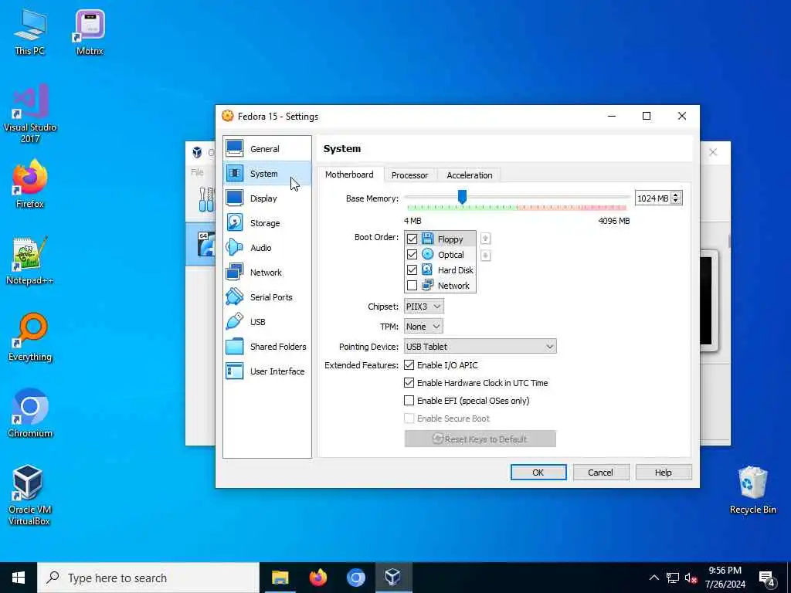
Task: Click the Base Memory slider handle
Action: (462, 197)
